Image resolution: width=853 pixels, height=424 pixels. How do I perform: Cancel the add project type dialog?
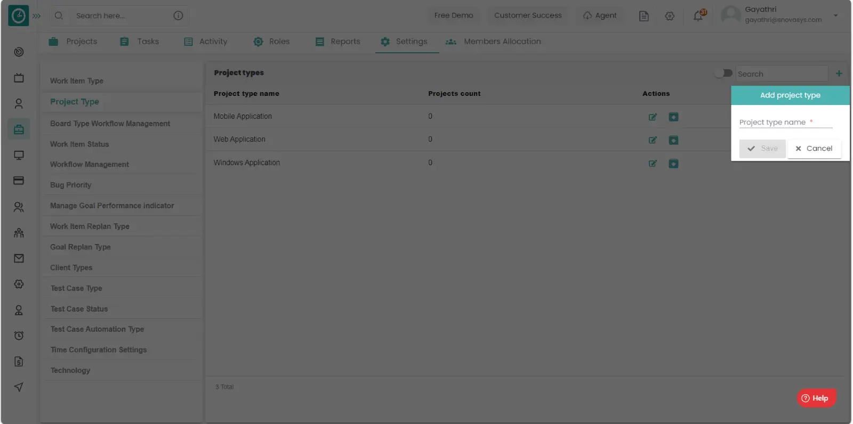click(x=814, y=149)
